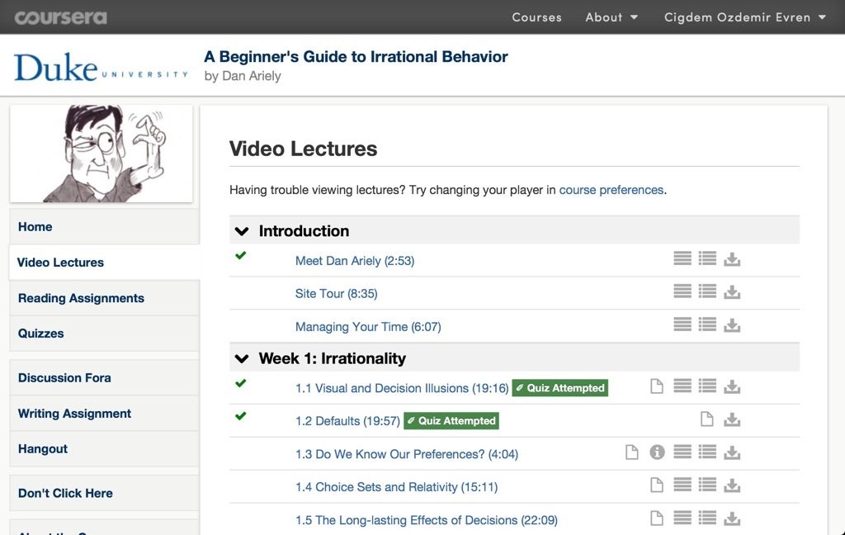Download the 1.1 Visual and Decision Illusions video
The height and width of the screenshot is (535, 845).
[x=732, y=387]
